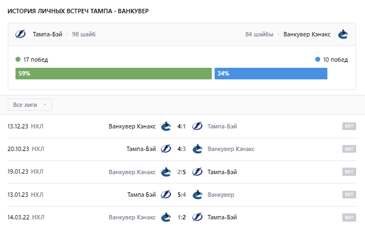
Task: Click the Lightning logo in the 13.01.23 match row
Action: click(166, 195)
